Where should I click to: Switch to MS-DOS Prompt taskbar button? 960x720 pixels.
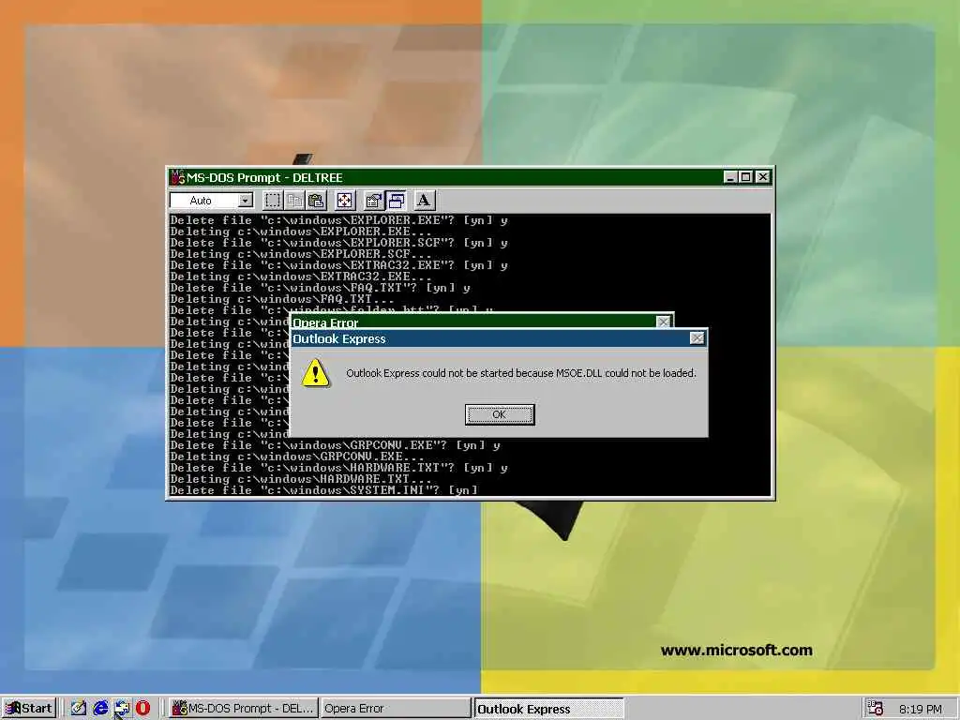pyautogui.click(x=244, y=709)
